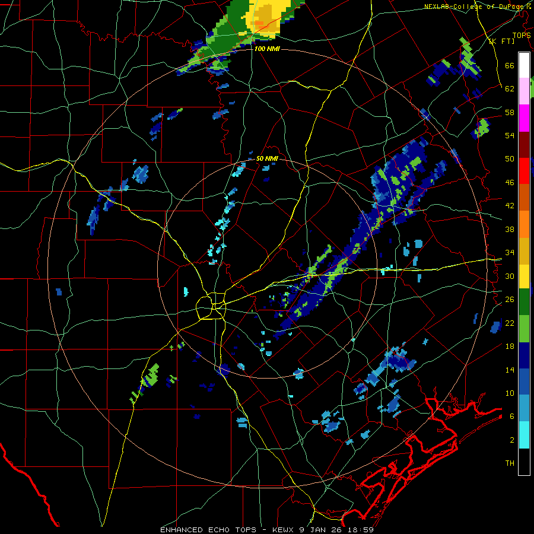Click the gold legend swatch
This screenshot has height=534, width=534.
click(524, 250)
